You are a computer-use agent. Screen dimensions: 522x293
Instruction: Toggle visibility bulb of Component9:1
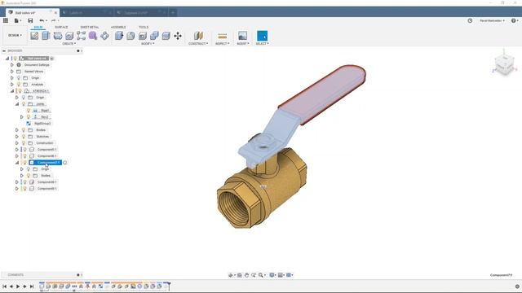[x=25, y=189]
